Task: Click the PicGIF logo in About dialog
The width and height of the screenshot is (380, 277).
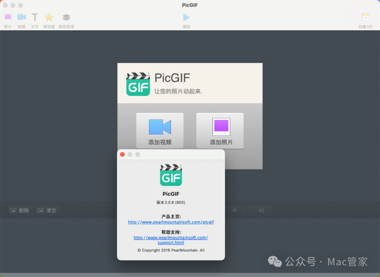Action: (x=171, y=175)
